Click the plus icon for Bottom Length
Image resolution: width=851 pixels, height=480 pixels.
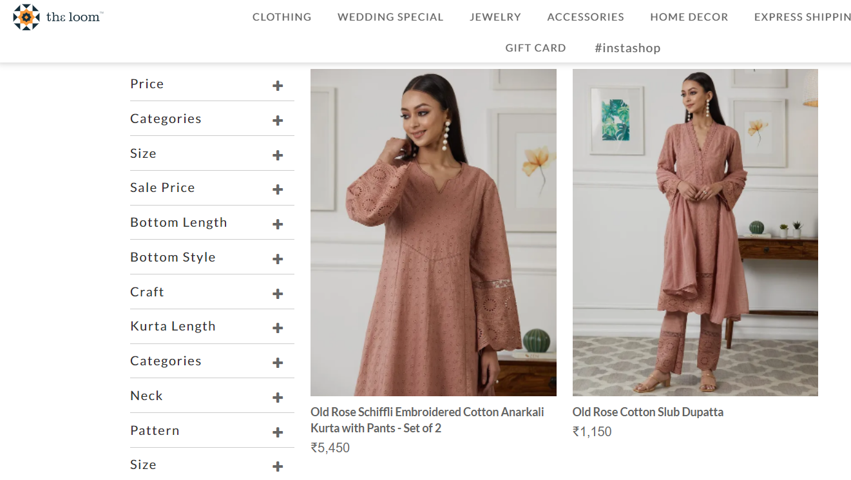[x=278, y=224]
